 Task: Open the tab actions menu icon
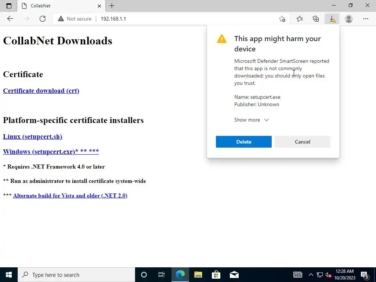9,6
